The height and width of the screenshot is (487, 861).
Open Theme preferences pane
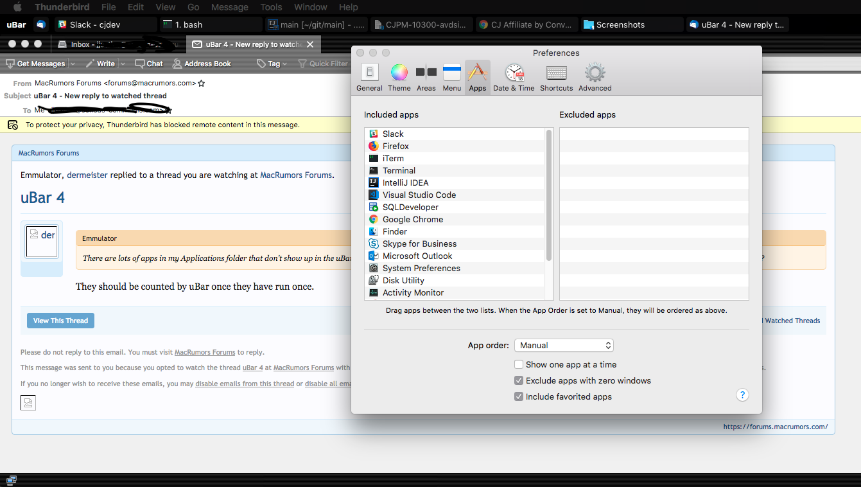coord(399,78)
